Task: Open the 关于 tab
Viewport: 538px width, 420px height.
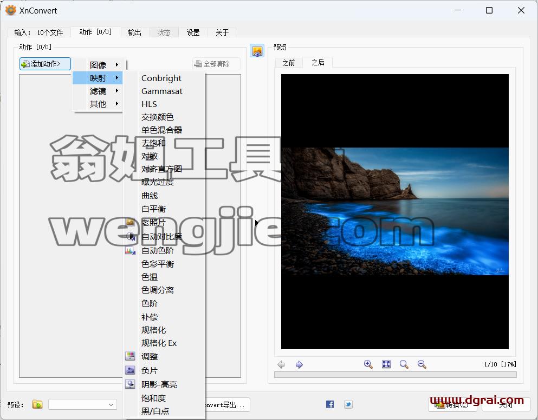Action: tap(222, 32)
